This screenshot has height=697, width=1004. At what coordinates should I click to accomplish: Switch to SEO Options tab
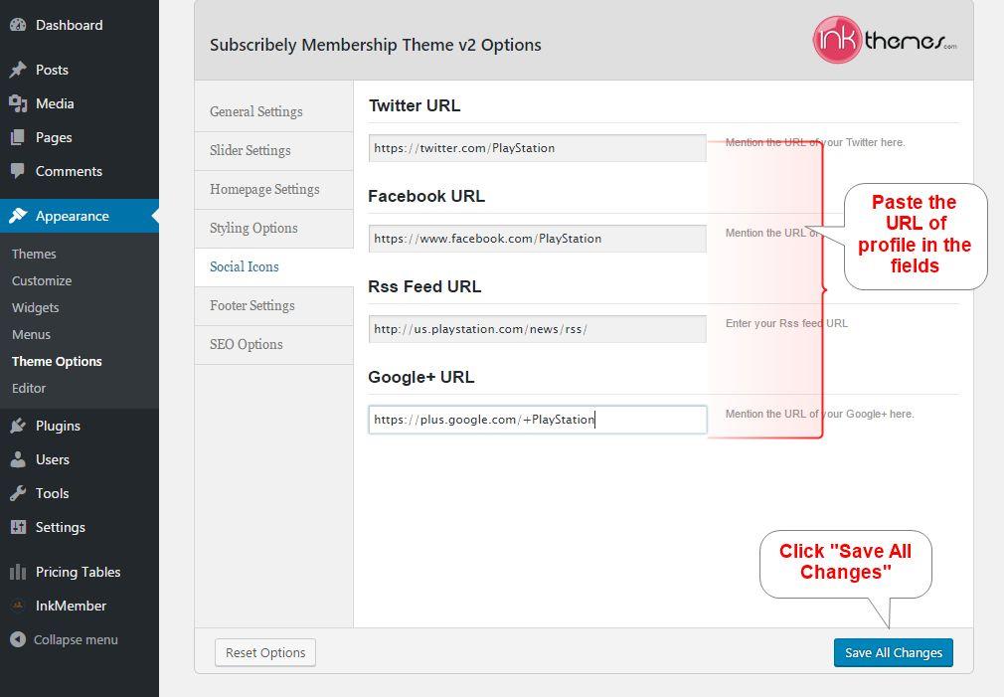tap(274, 345)
